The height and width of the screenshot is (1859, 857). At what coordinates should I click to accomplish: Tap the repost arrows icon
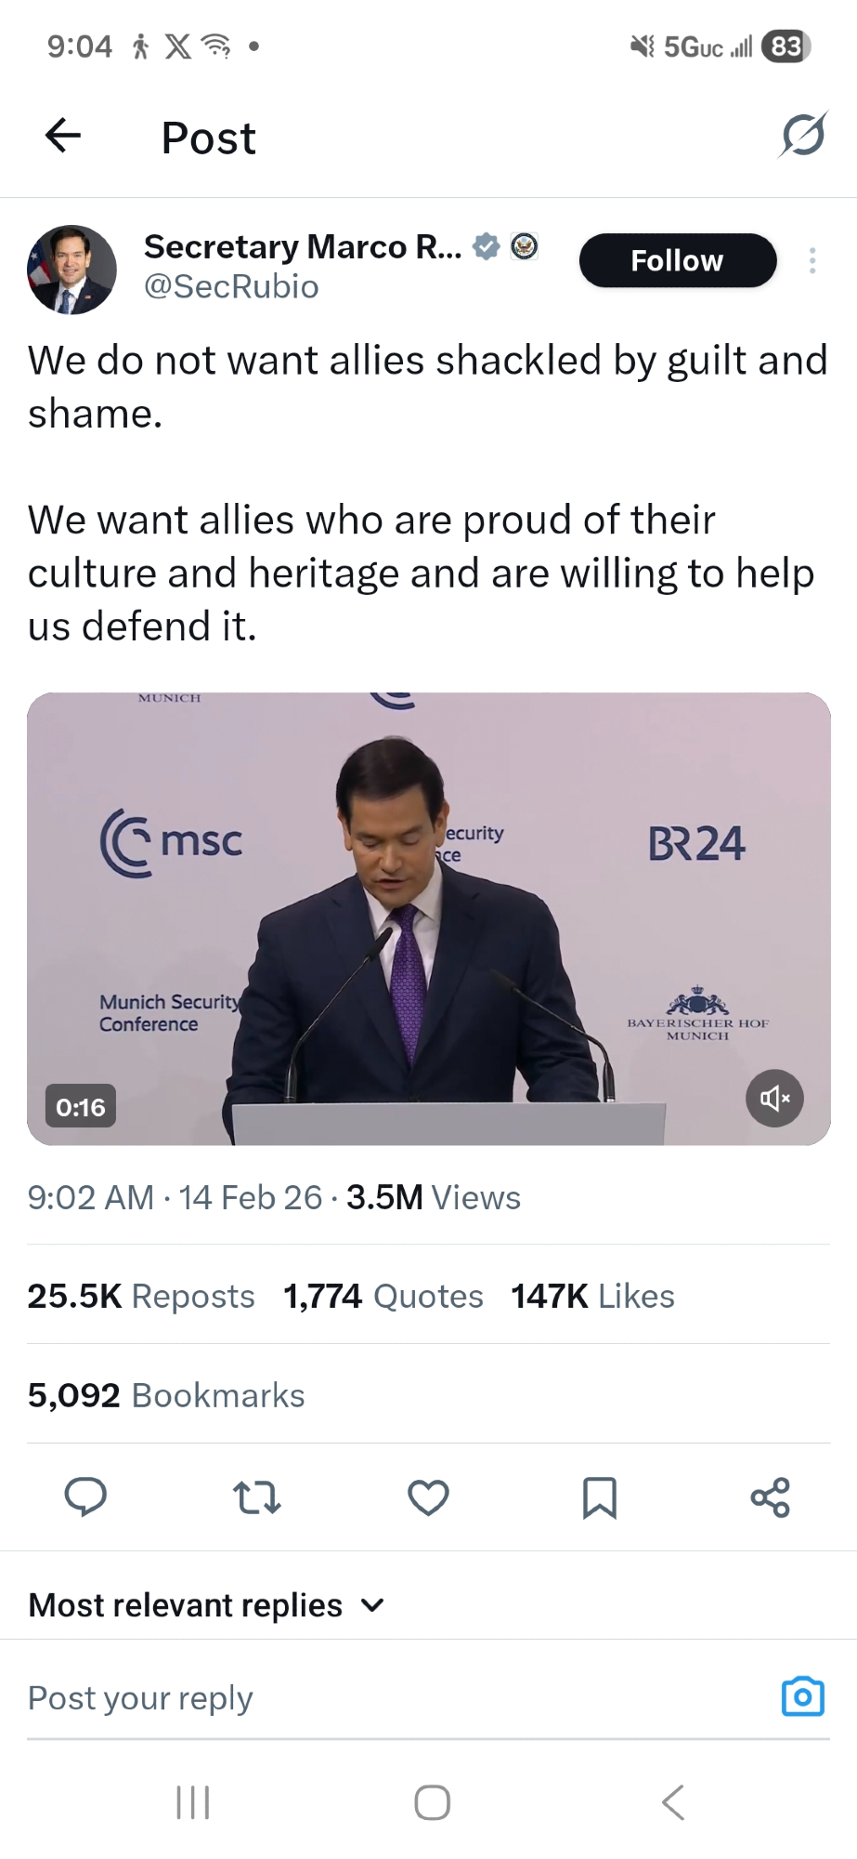click(x=256, y=1497)
